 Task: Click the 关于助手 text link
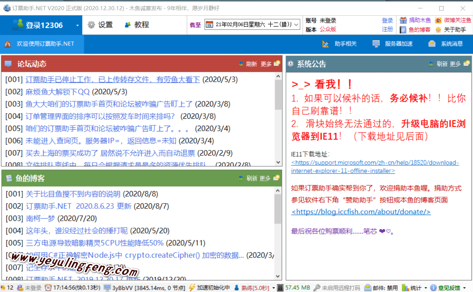tap(455, 30)
